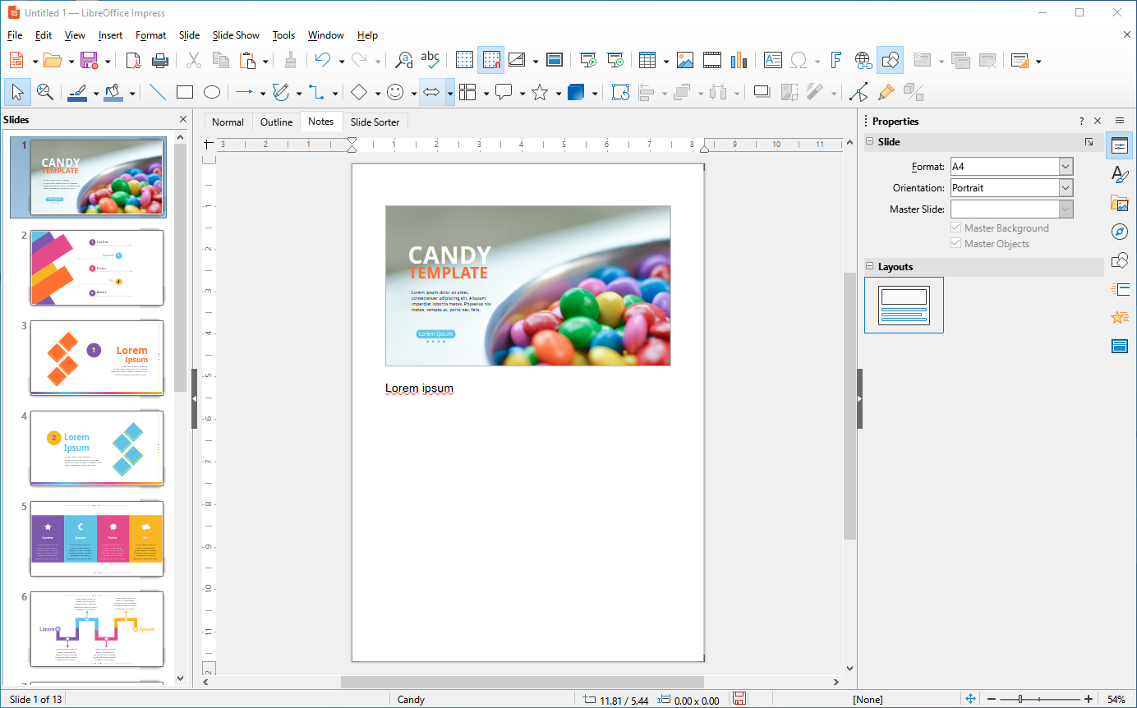This screenshot has height=708, width=1137.
Task: Click the Copy icon
Action: pyautogui.click(x=221, y=60)
